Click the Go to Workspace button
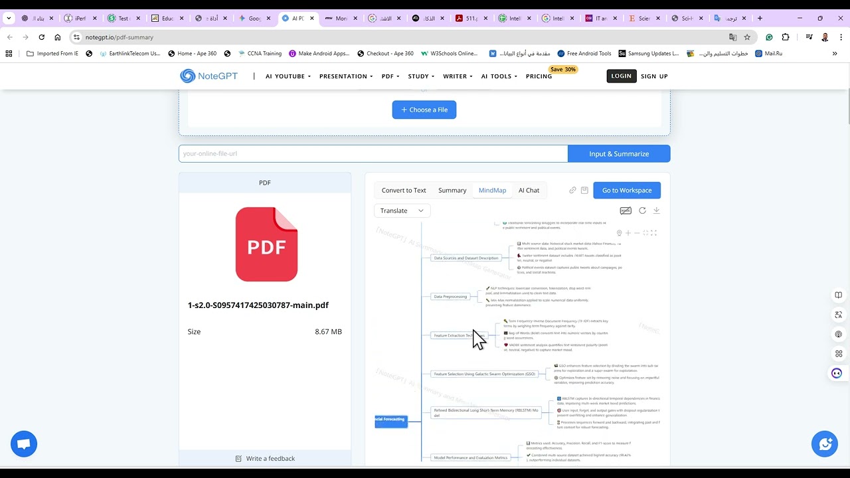 point(626,190)
